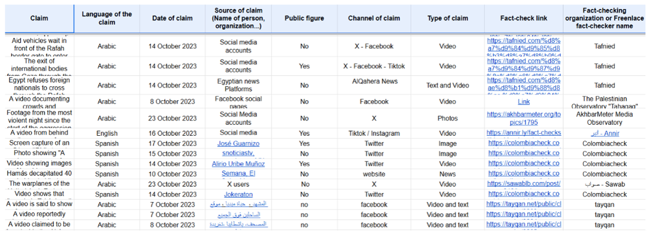Viewport: 647px width, 231px height.
Task: Select claim "The exit of international bodies"
Action: click(39, 66)
